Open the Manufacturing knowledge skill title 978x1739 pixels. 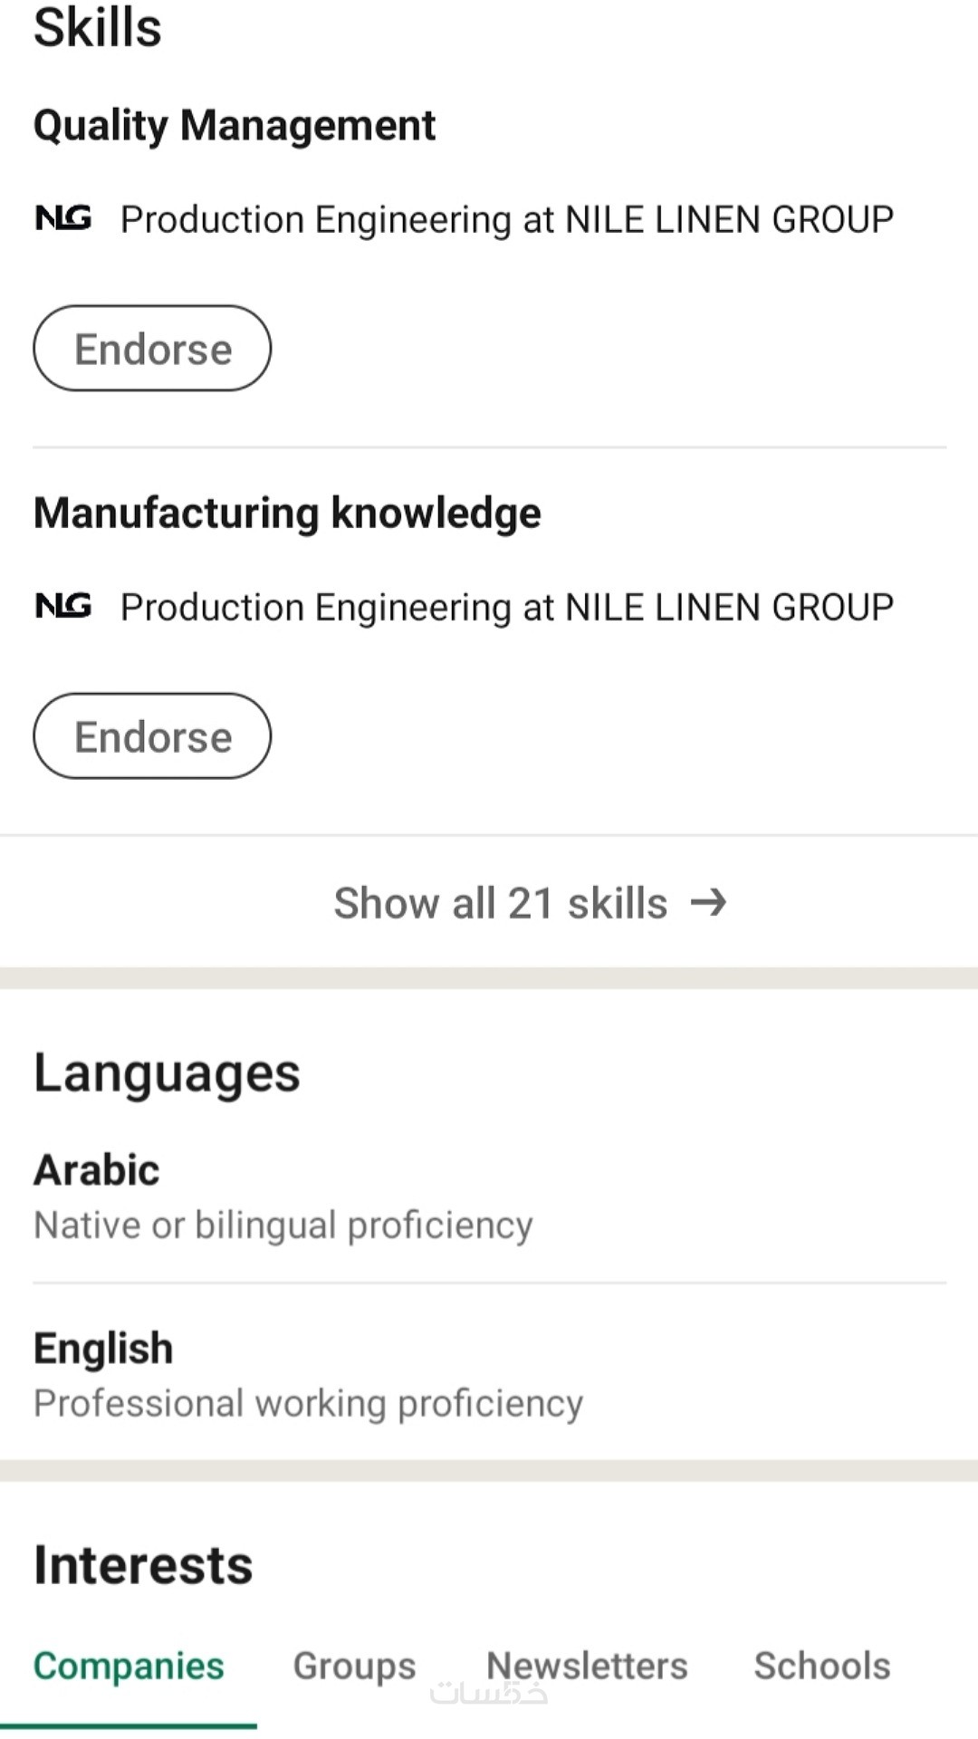click(x=287, y=513)
